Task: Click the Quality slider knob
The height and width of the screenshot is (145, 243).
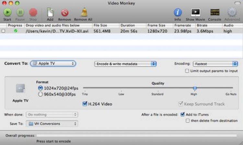Action: 195,88
